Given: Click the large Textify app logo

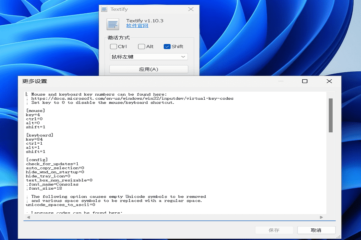Looking at the screenshot, I should (x=113, y=24).
